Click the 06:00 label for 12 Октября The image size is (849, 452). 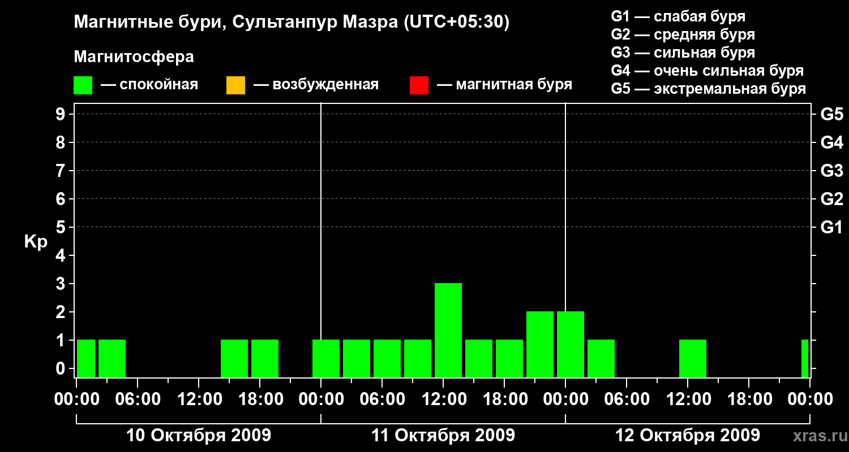click(x=627, y=399)
